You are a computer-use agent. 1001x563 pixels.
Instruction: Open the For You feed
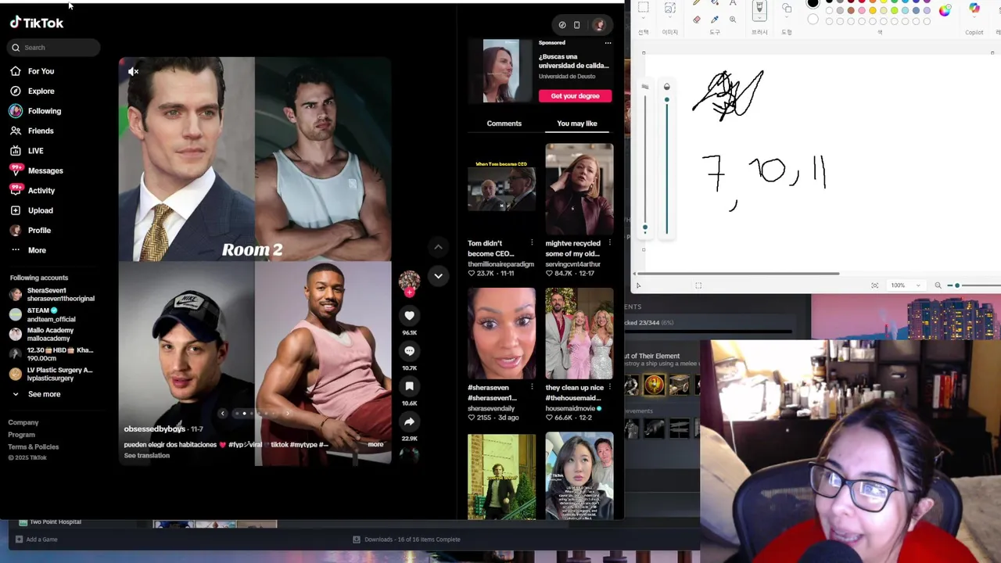pos(41,71)
